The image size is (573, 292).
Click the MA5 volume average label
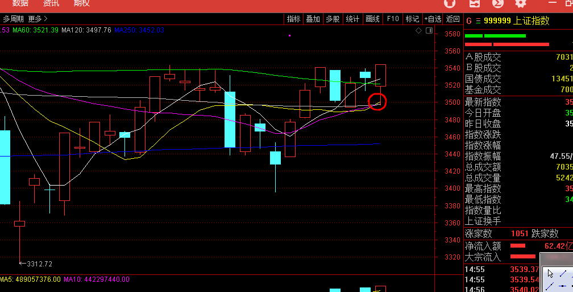[30, 279]
